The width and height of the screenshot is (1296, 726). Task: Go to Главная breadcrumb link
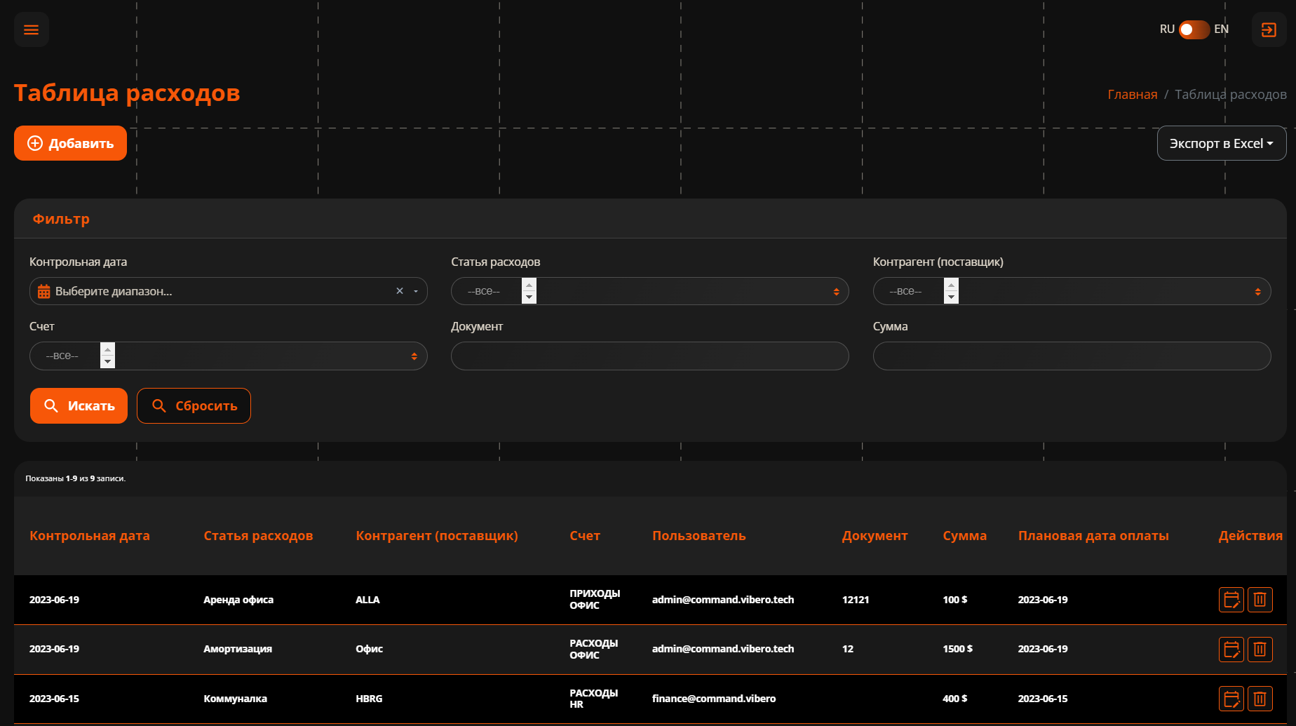(1132, 94)
